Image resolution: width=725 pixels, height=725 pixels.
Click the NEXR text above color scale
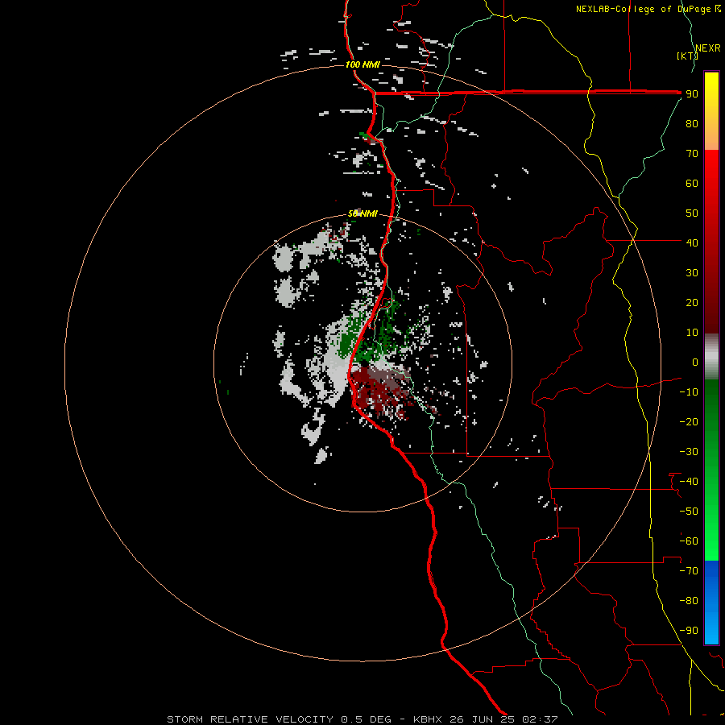click(708, 48)
